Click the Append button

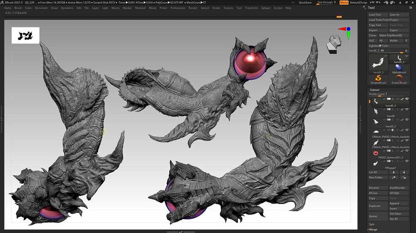(399, 204)
